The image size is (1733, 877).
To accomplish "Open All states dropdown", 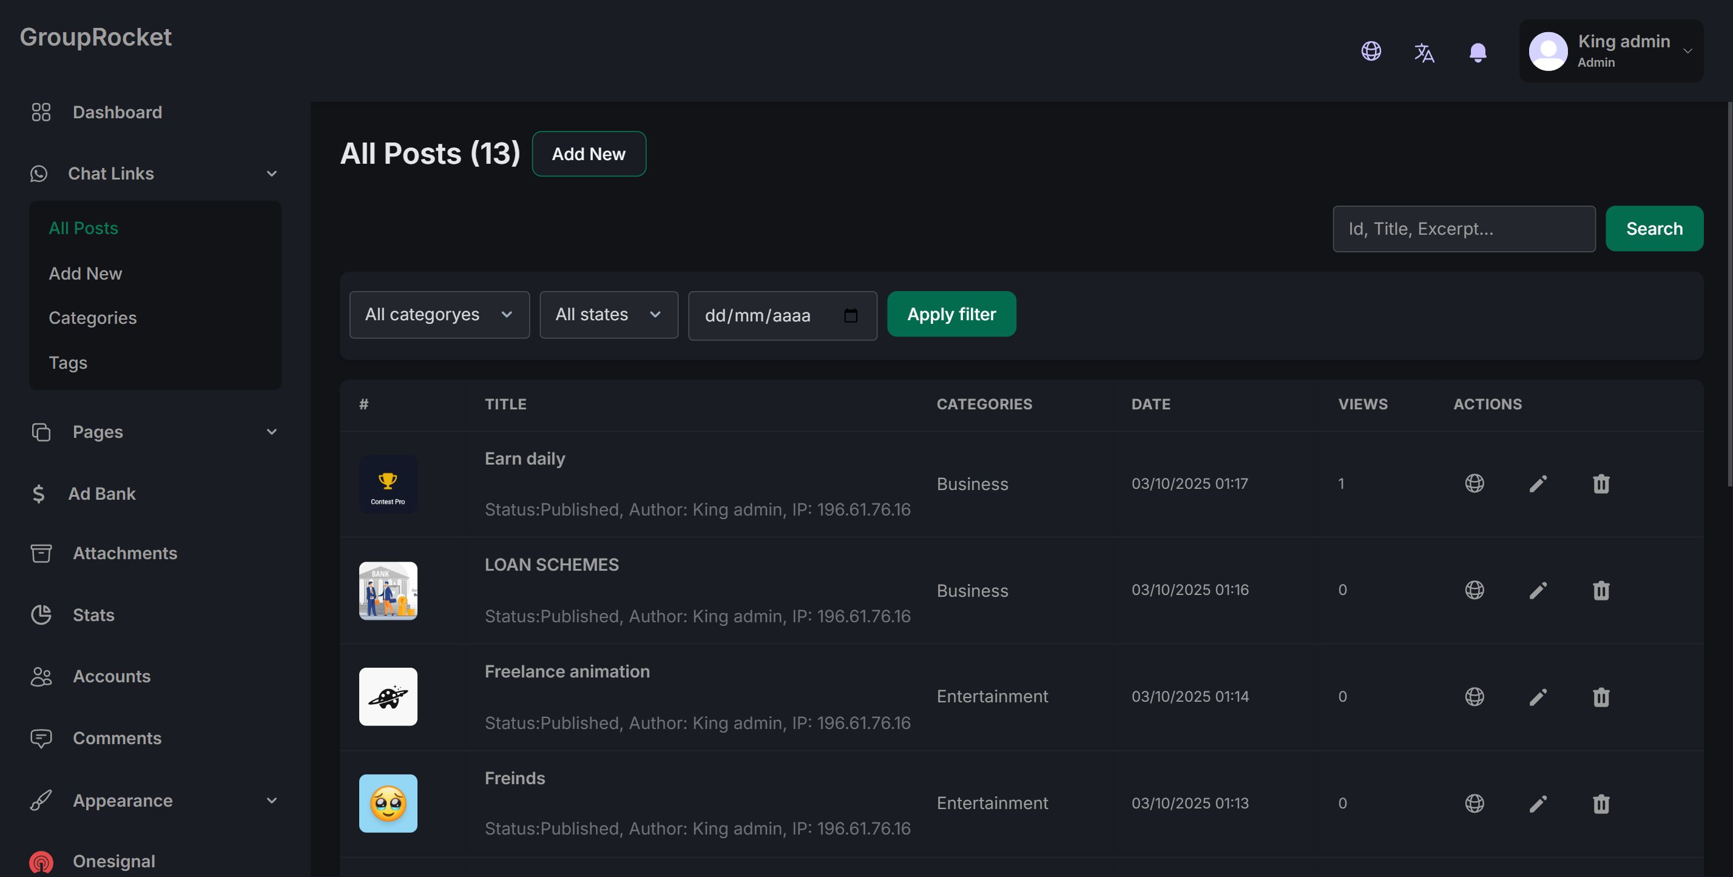I will [x=608, y=315].
